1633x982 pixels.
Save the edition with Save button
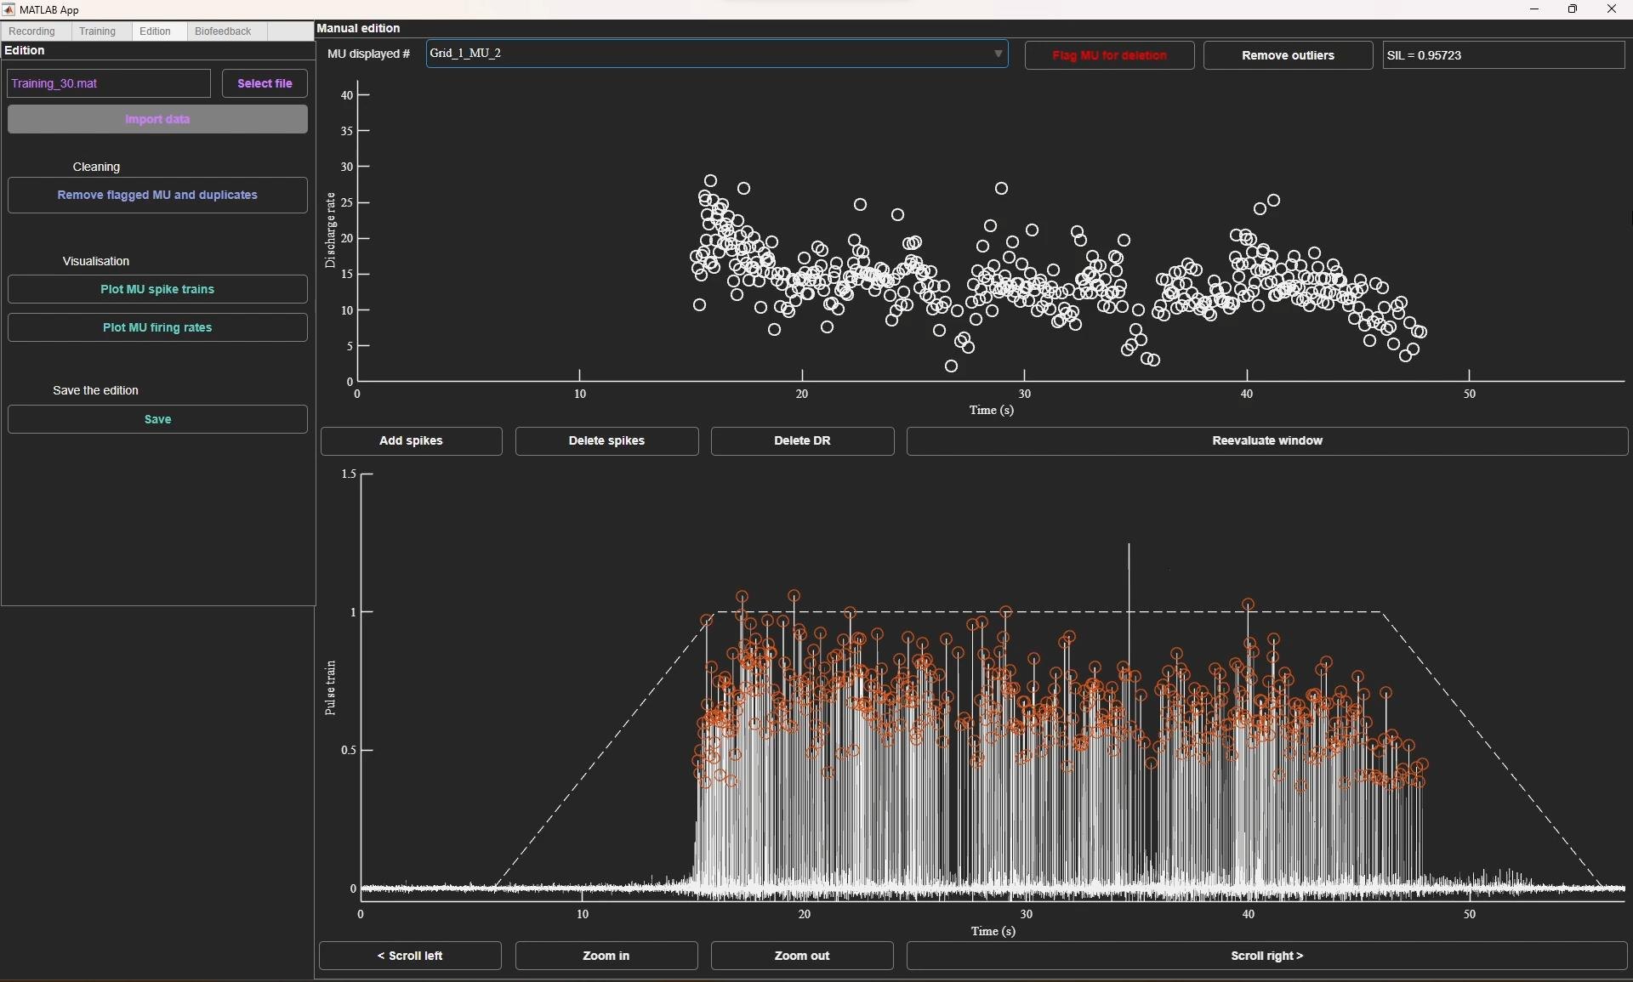pos(157,420)
